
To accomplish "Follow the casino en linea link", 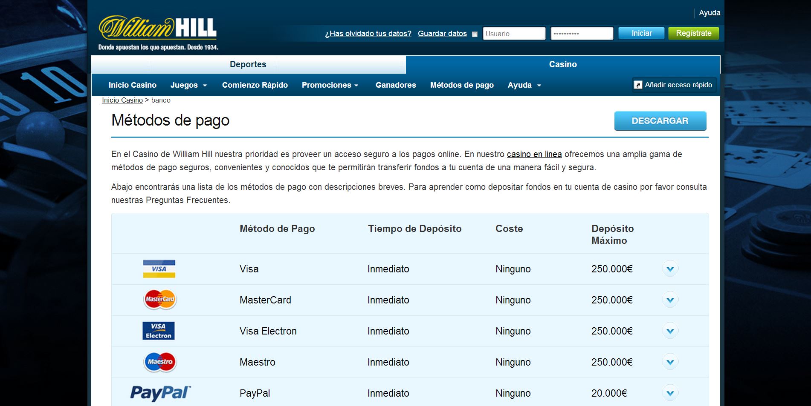I will coord(534,154).
